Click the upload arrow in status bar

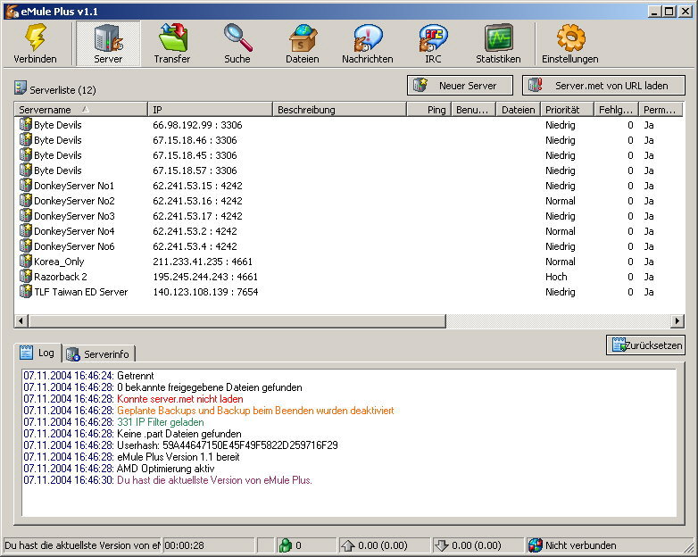(x=348, y=545)
